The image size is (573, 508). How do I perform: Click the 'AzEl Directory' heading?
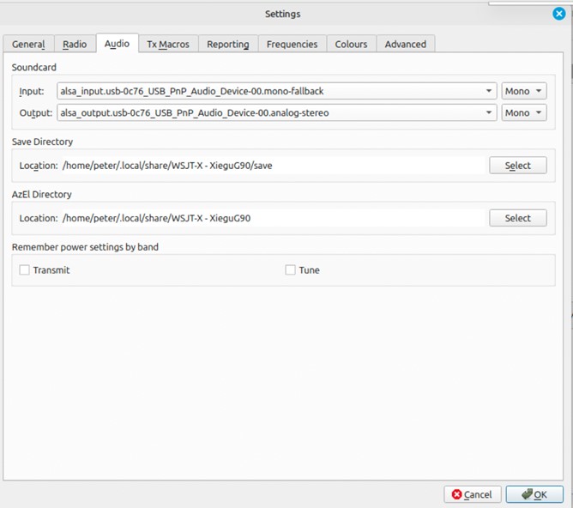coord(42,195)
